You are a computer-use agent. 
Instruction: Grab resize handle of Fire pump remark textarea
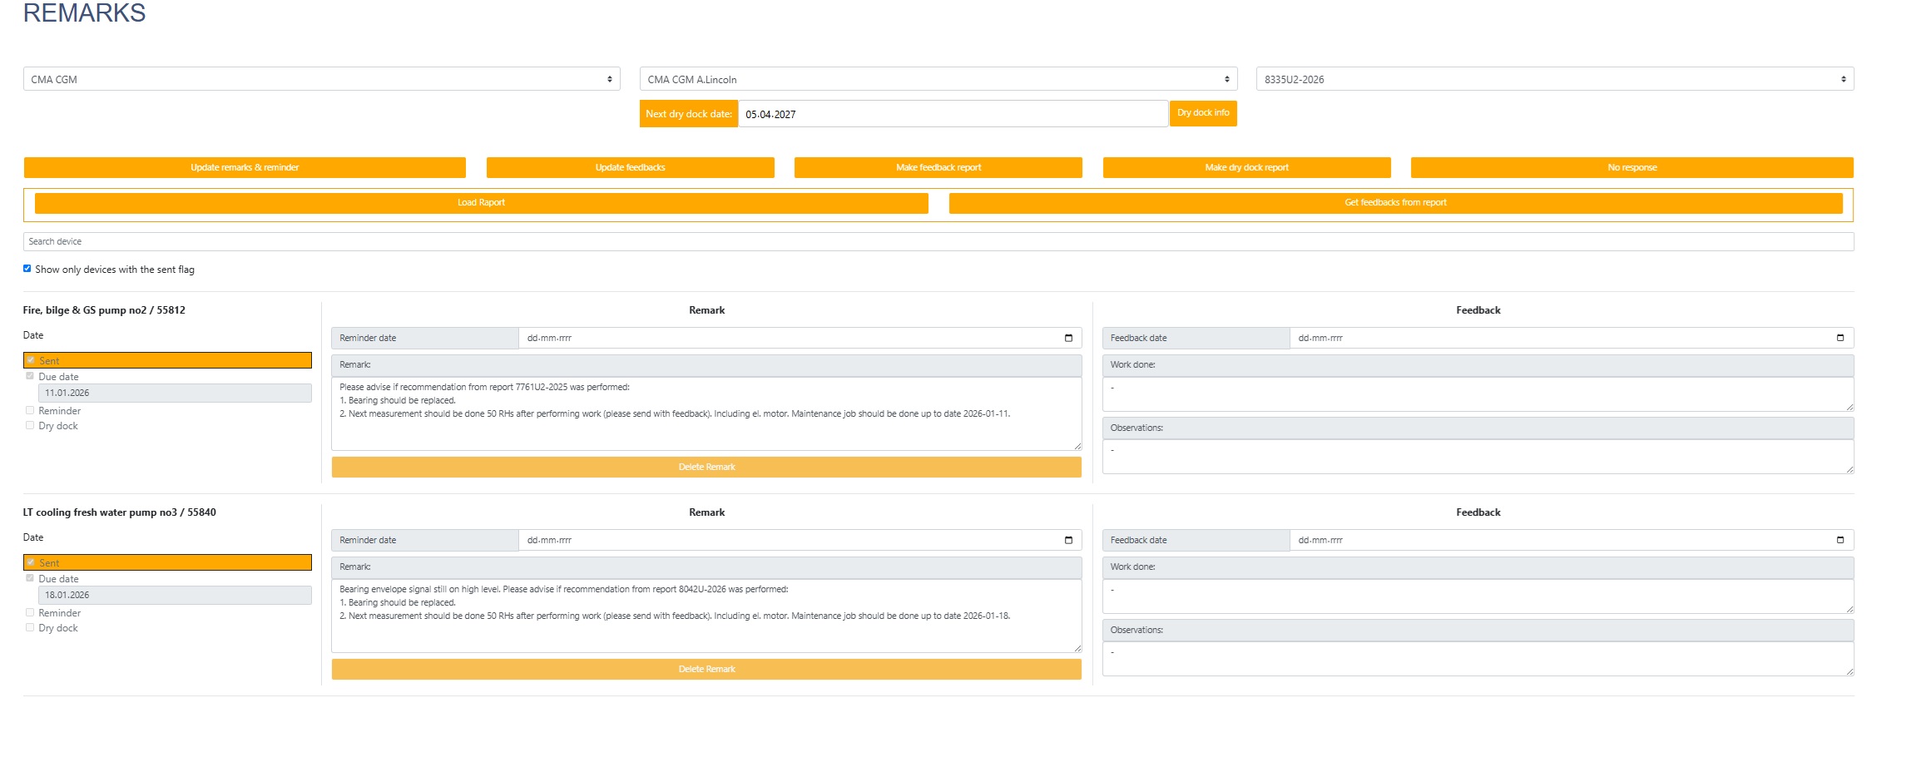[1077, 446]
